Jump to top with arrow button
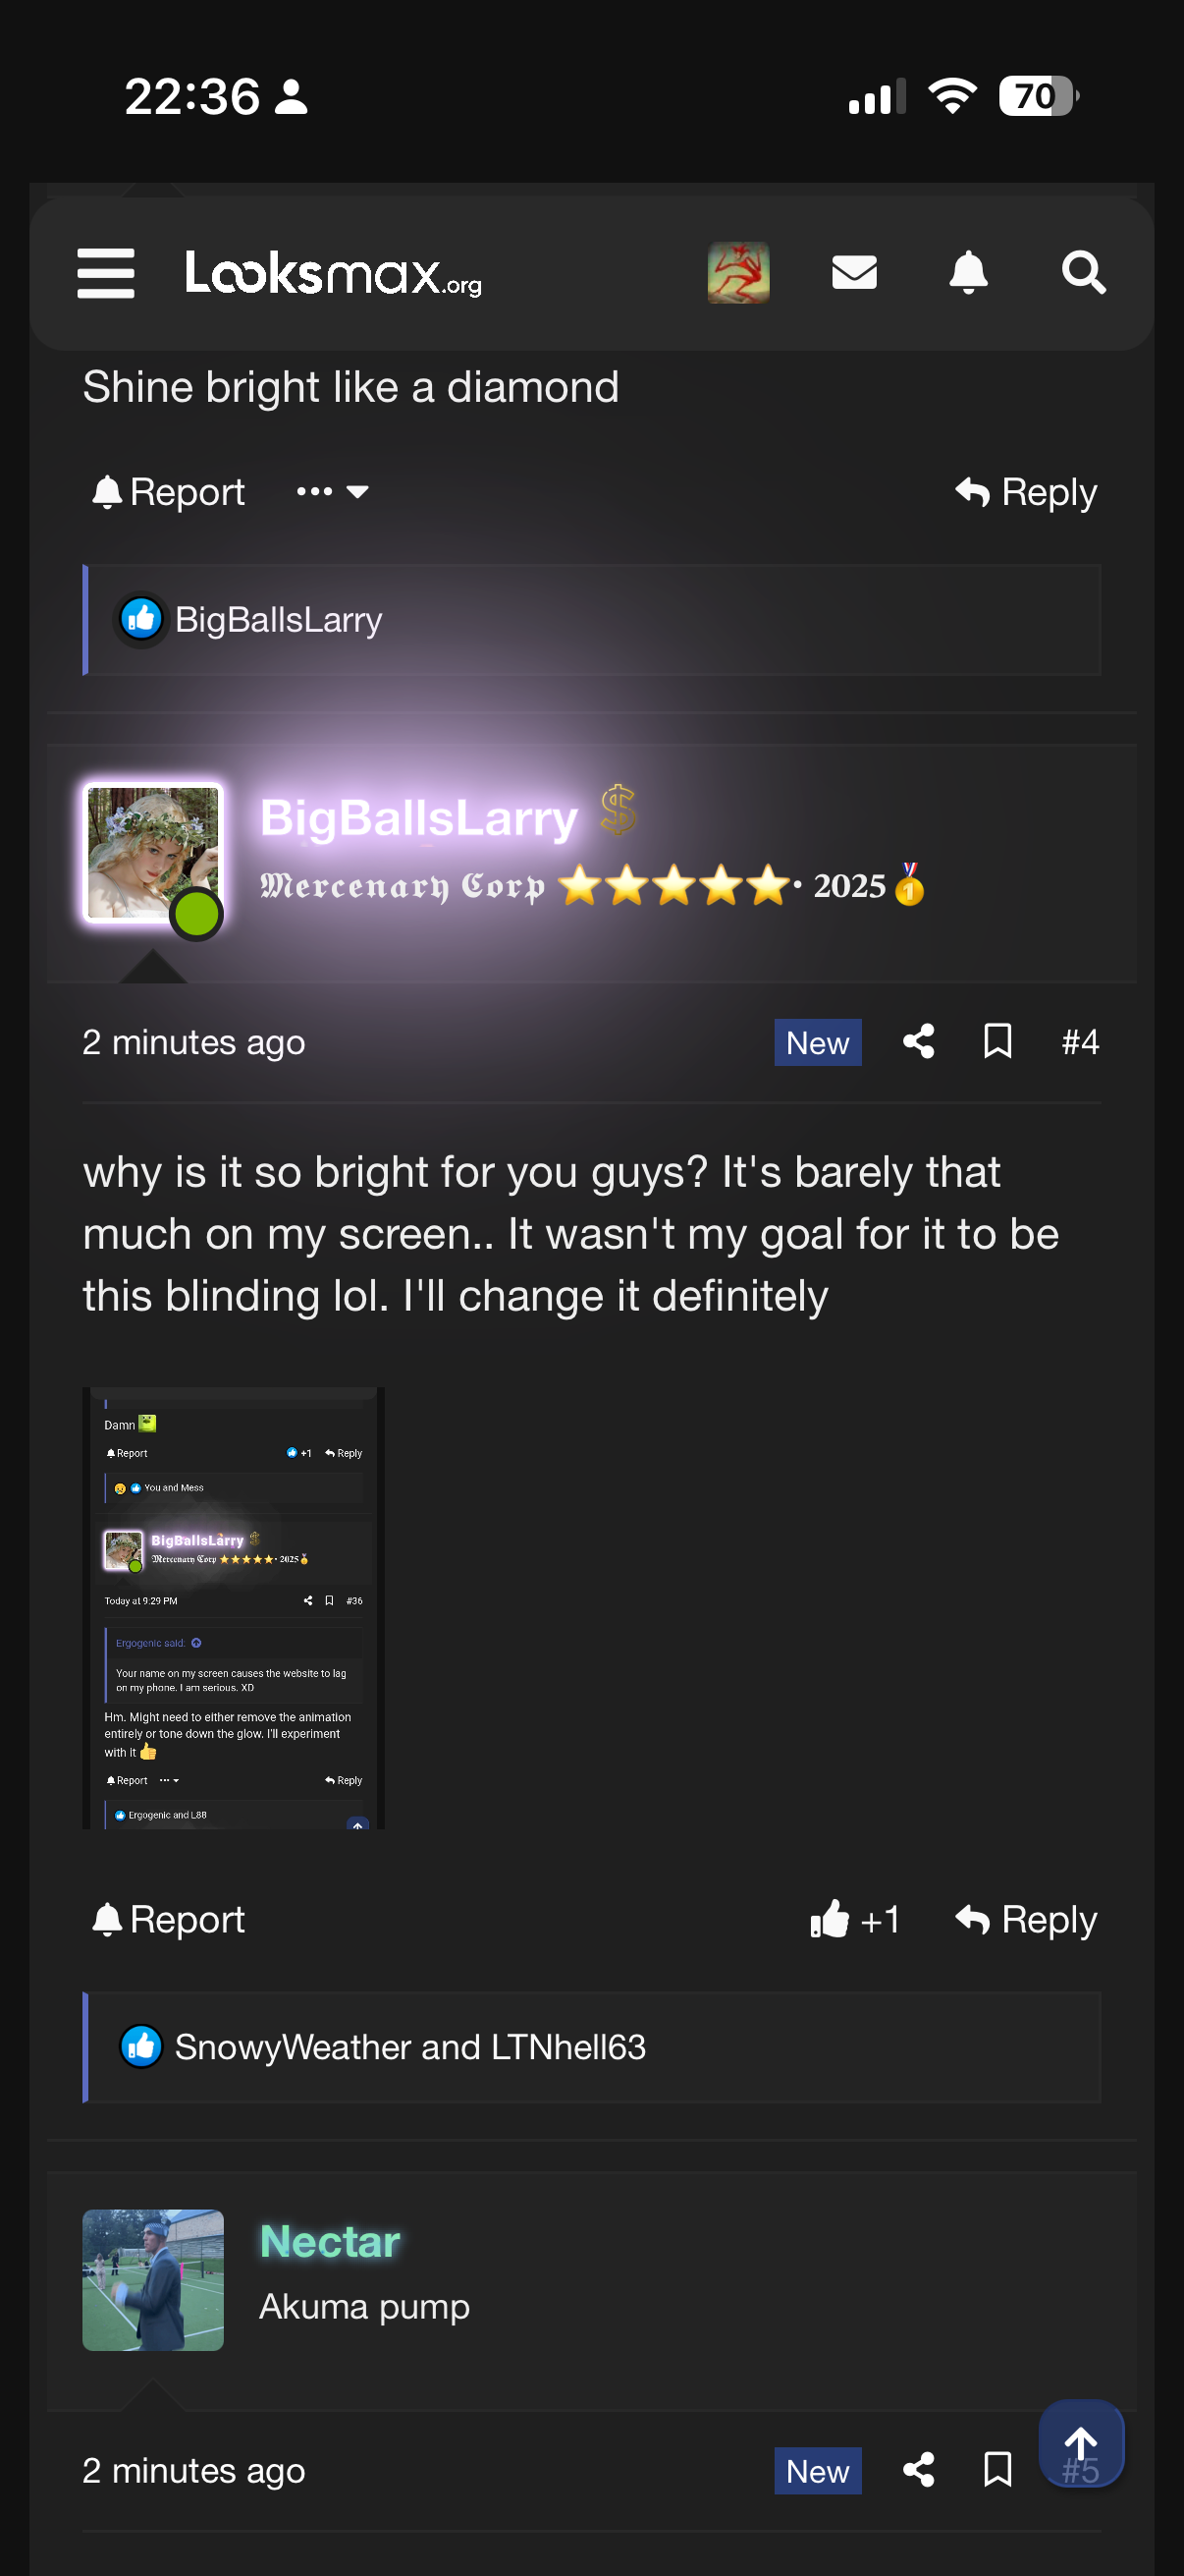The image size is (1184, 2576). (x=1081, y=2444)
